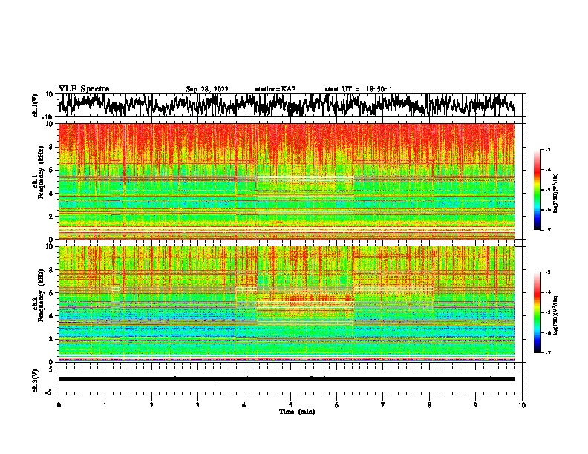This screenshot has height=454, width=588.
Task: Click the time axis tick label "9"
Action: pyautogui.click(x=475, y=405)
